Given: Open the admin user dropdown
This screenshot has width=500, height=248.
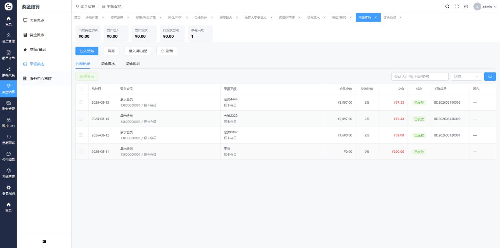Looking at the screenshot, I should pyautogui.click(x=485, y=7).
